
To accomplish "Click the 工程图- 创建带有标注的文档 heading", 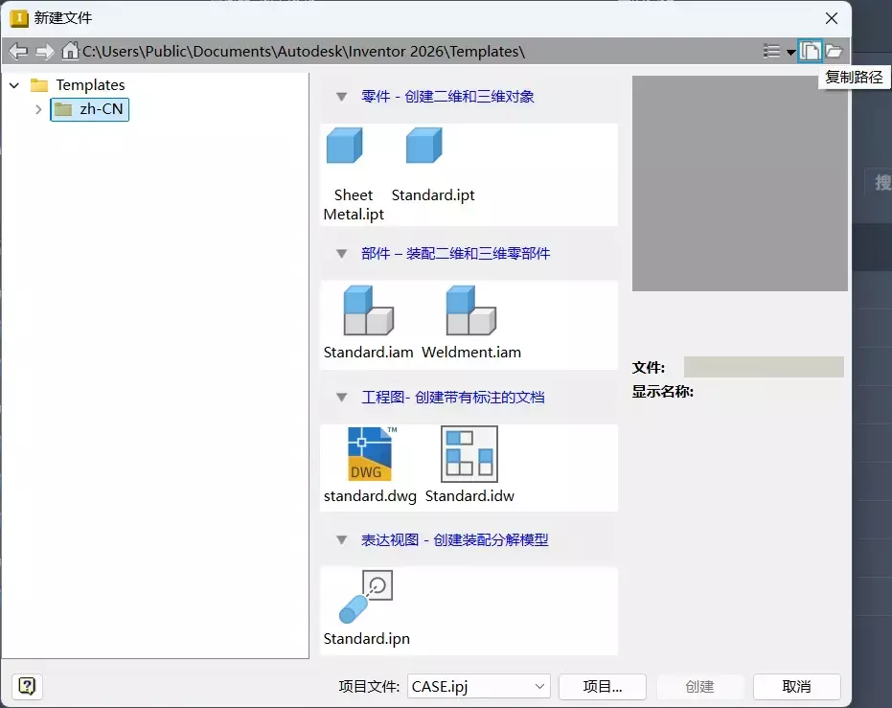I will point(453,398).
